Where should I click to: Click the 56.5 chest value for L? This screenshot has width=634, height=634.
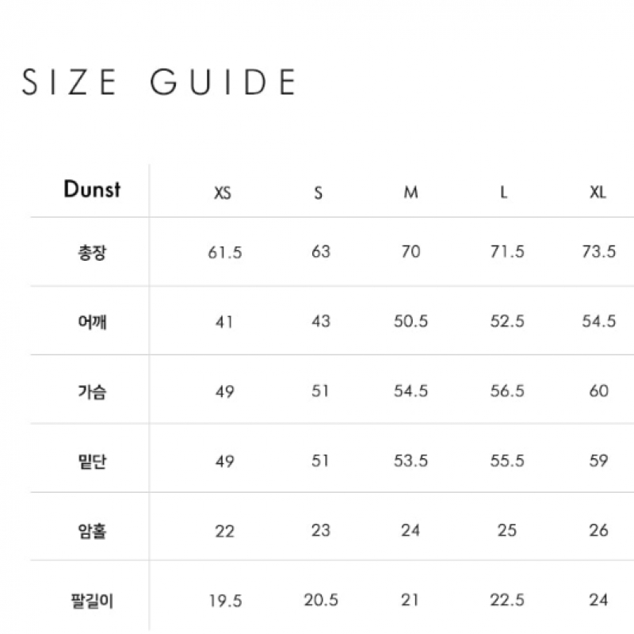pos(507,391)
